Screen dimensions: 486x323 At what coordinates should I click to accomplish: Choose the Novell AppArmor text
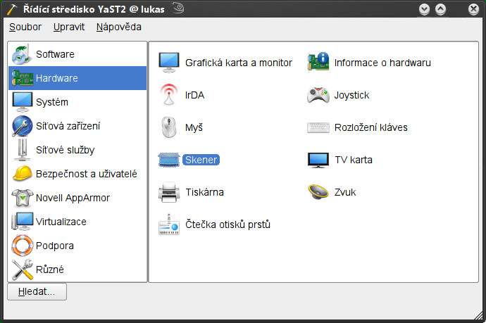click(73, 198)
